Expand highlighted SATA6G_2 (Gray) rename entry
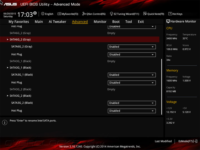200x150 pixels. pos(80,39)
